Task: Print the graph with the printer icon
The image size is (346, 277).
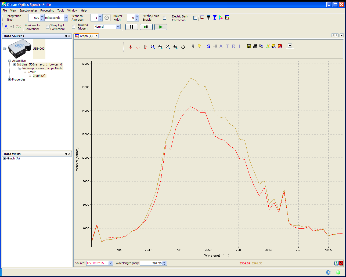Action: 255,46
